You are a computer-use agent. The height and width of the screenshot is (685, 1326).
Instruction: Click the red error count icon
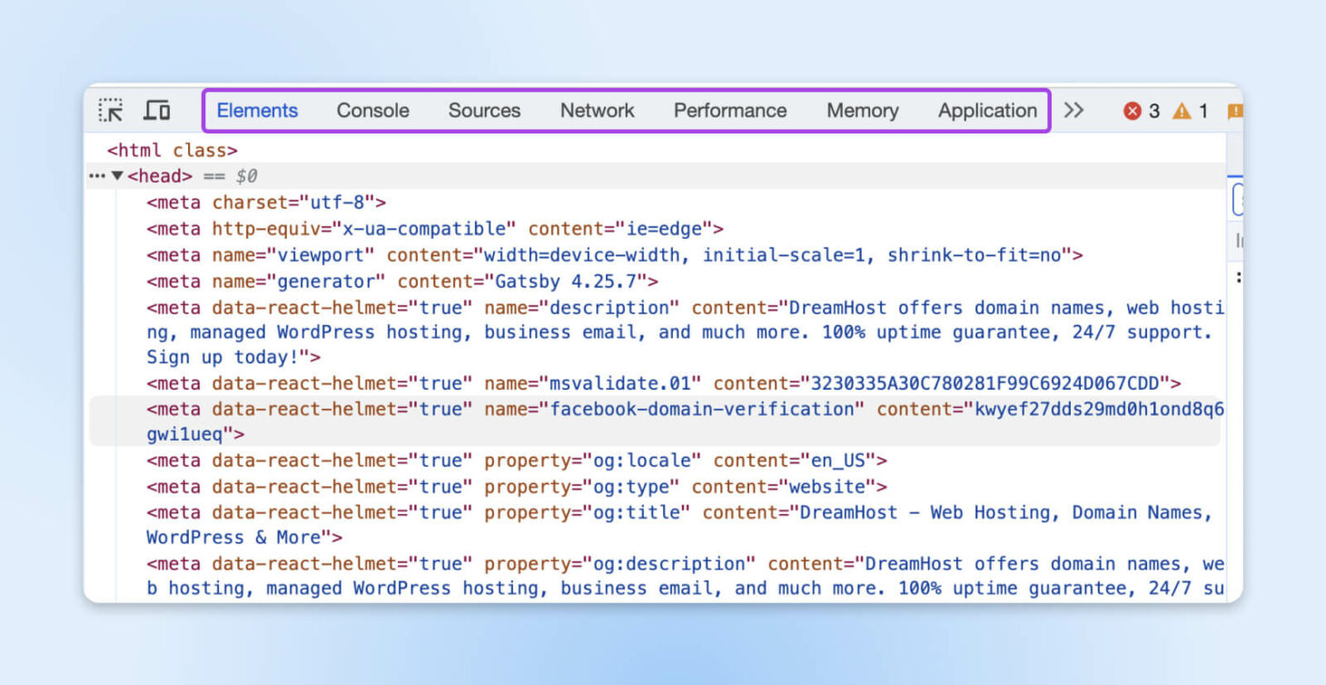coord(1132,111)
